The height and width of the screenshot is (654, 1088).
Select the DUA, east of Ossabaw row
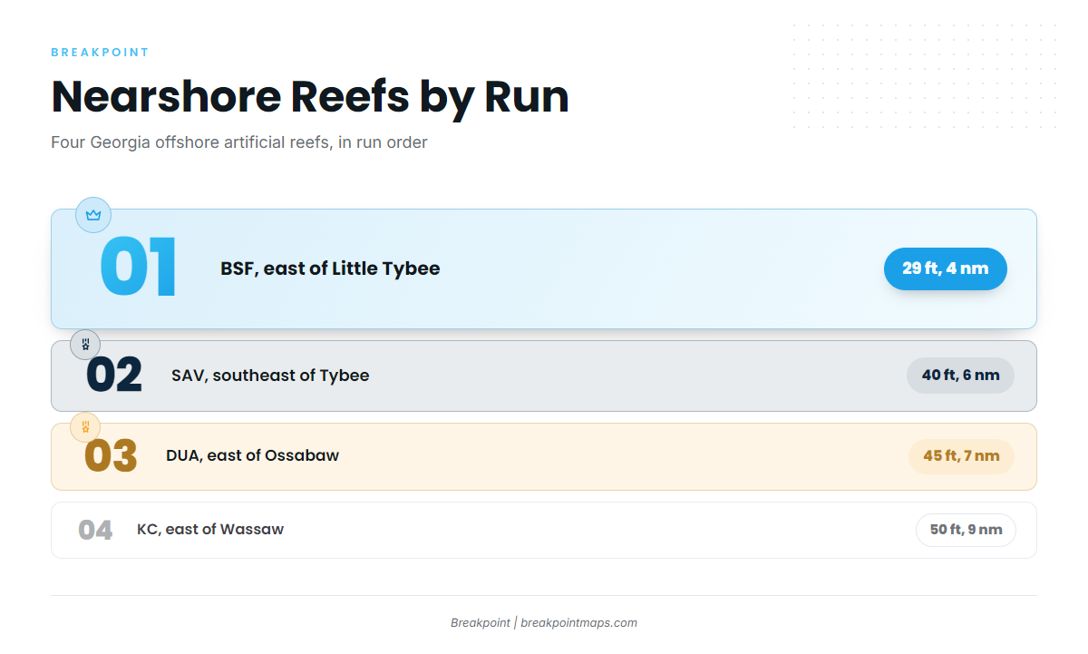tap(544, 456)
